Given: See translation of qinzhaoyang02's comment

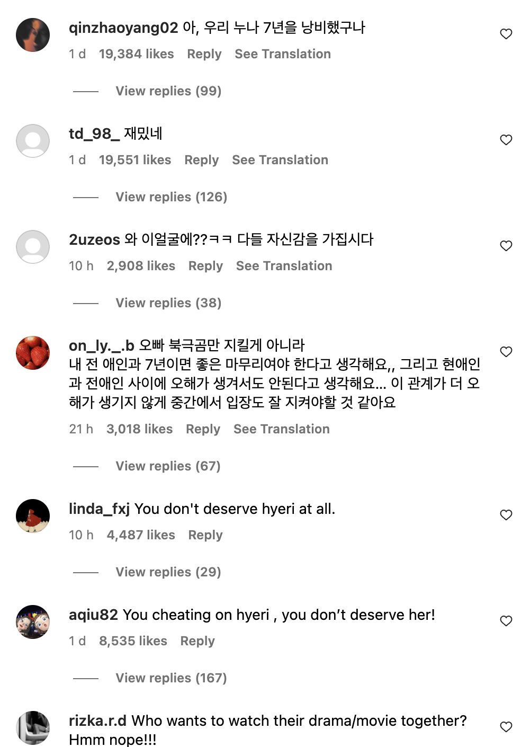Looking at the screenshot, I should 283,54.
